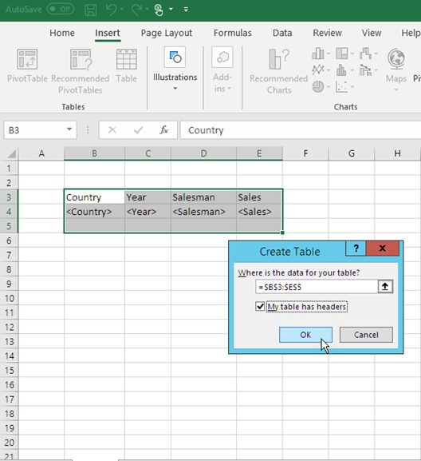Click the formula bar containing Country
Image resolution: width=421 pixels, height=461 pixels.
301,130
